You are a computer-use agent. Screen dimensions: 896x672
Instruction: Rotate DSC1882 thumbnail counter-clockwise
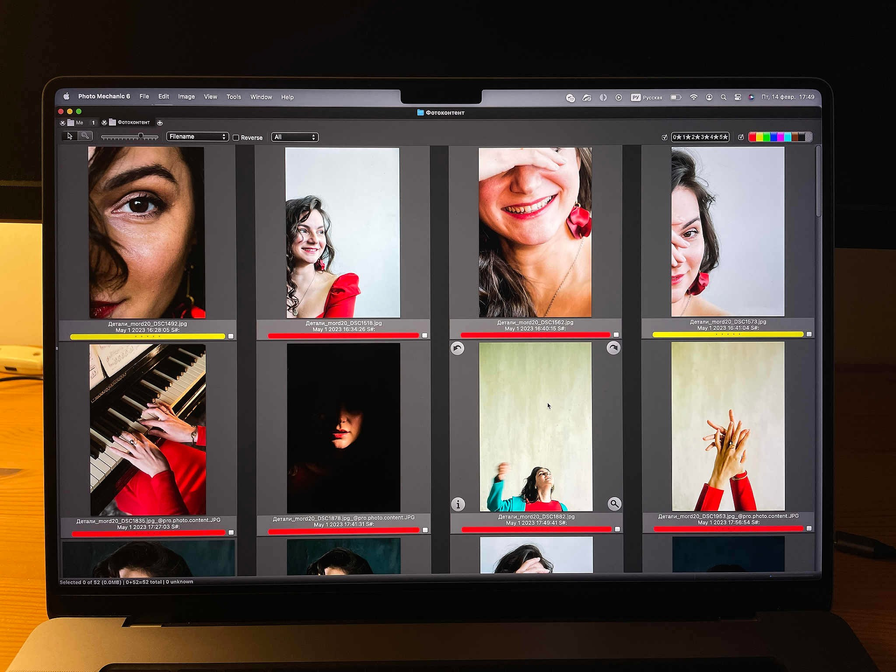point(457,348)
